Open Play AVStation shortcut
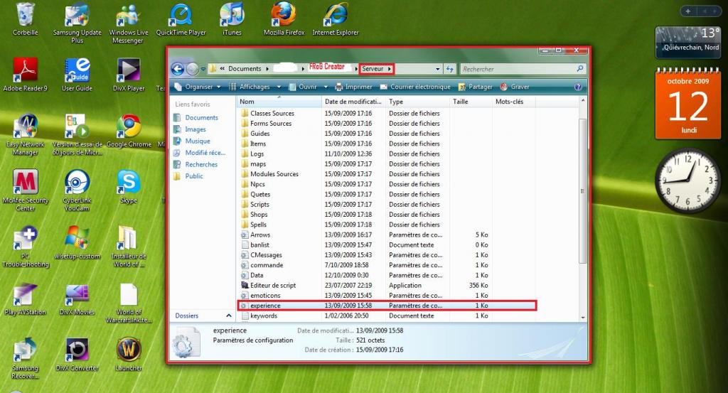This screenshot has height=393, width=728. (x=25, y=298)
